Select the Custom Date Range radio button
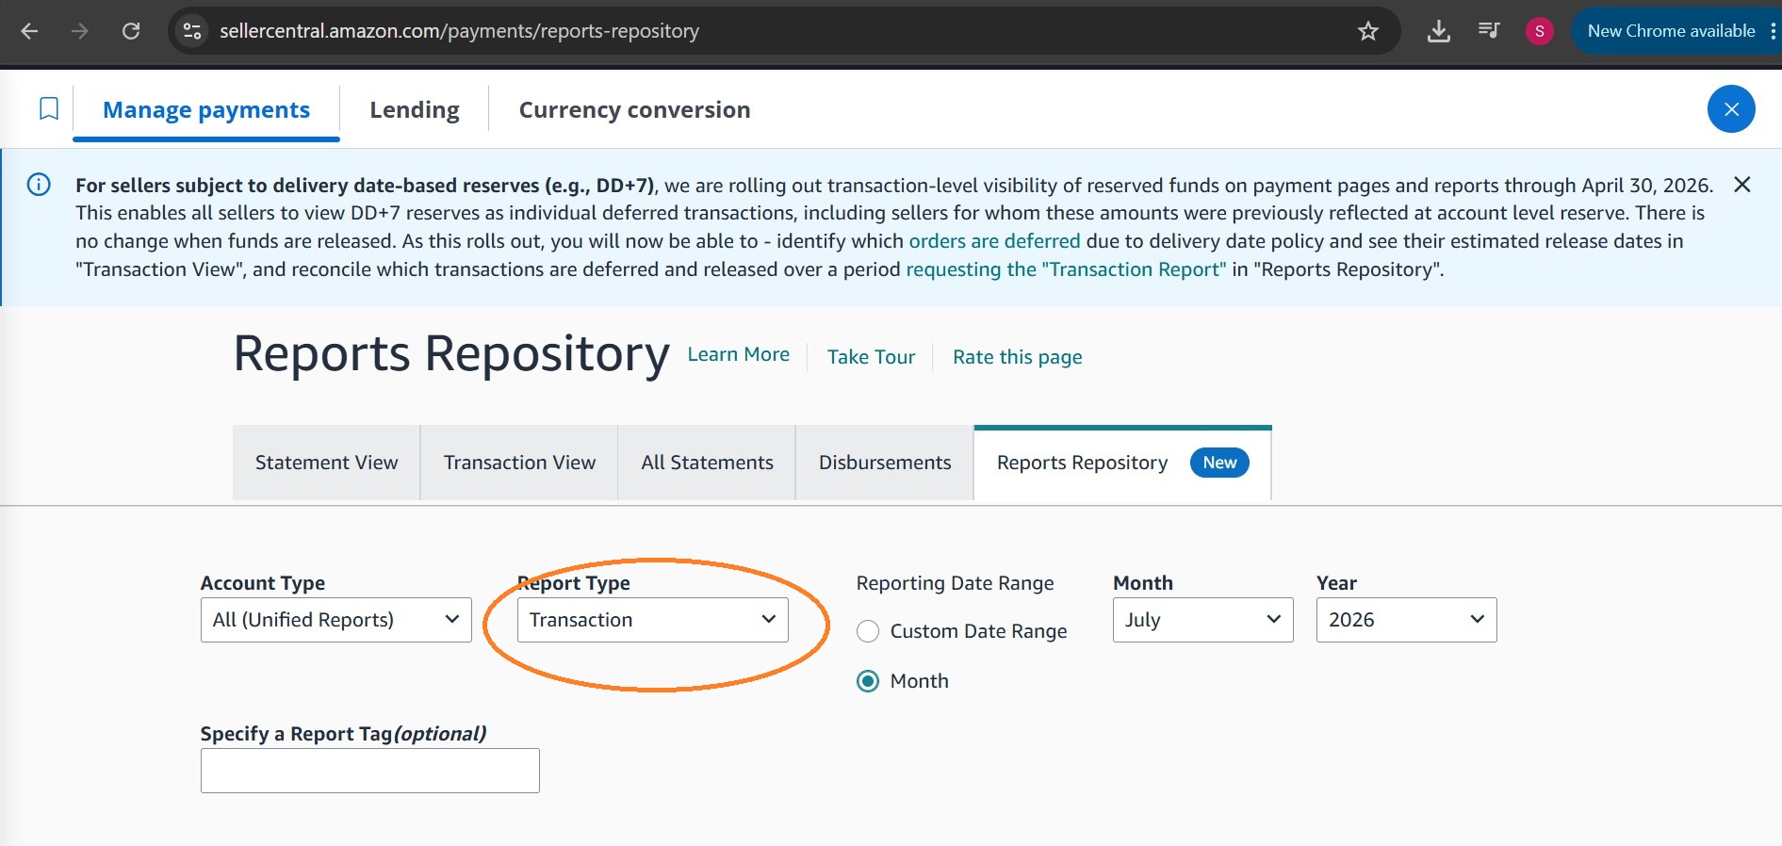The width and height of the screenshot is (1782, 846). (x=868, y=631)
